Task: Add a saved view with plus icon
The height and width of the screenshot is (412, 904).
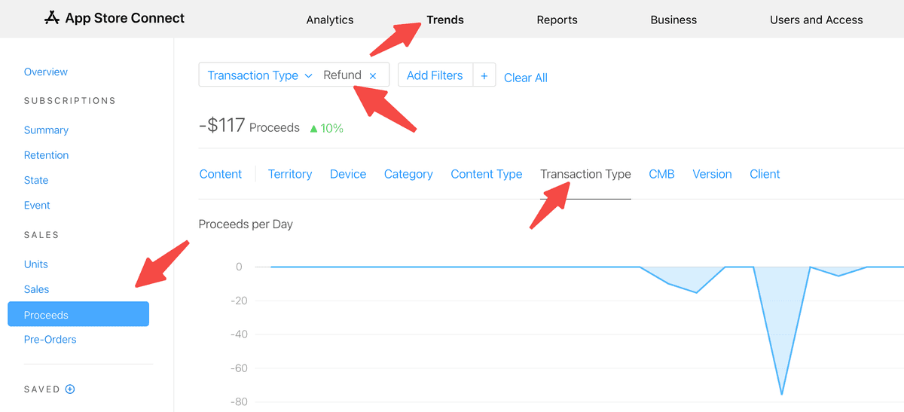Action: click(x=70, y=389)
